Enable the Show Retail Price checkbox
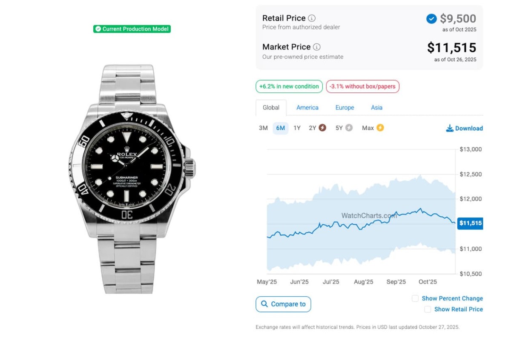This screenshot has width=511, height=338. (x=428, y=309)
